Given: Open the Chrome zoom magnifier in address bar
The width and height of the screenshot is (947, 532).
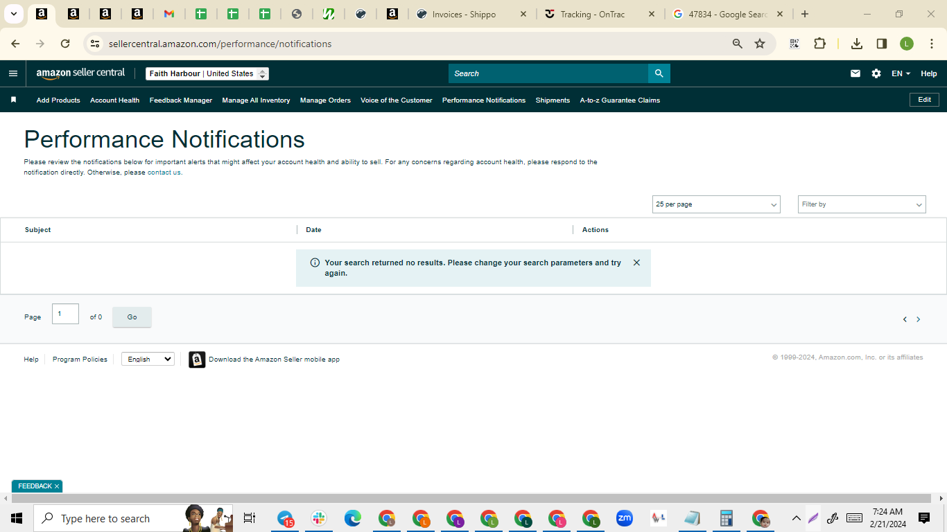Looking at the screenshot, I should pos(738,44).
